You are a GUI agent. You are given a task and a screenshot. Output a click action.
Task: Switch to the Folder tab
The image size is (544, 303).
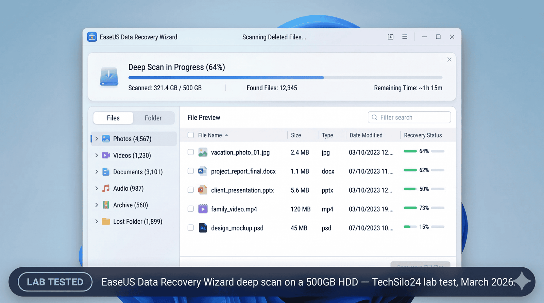[153, 118]
